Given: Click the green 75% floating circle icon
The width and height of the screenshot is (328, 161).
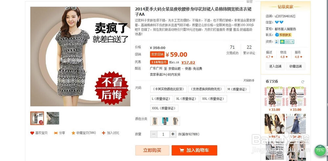Looking at the screenshot, I should (320, 150).
